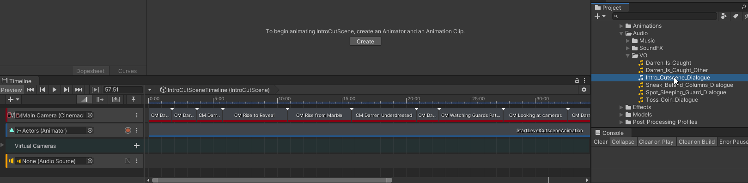
Task: Collapse the VO folder
Action: [628, 55]
